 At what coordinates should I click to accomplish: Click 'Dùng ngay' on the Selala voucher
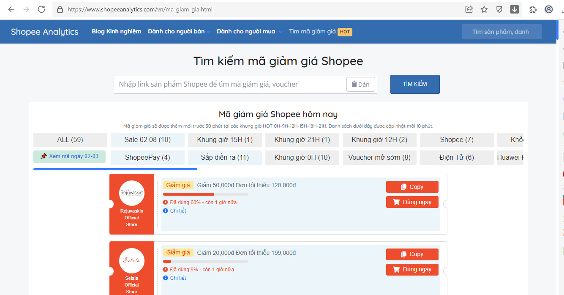point(412,270)
